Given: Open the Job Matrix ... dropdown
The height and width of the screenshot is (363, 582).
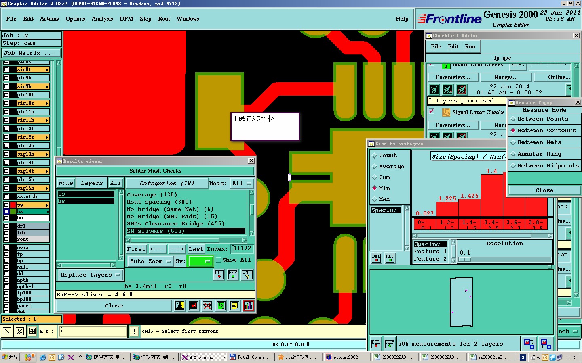Looking at the screenshot, I should point(31,53).
